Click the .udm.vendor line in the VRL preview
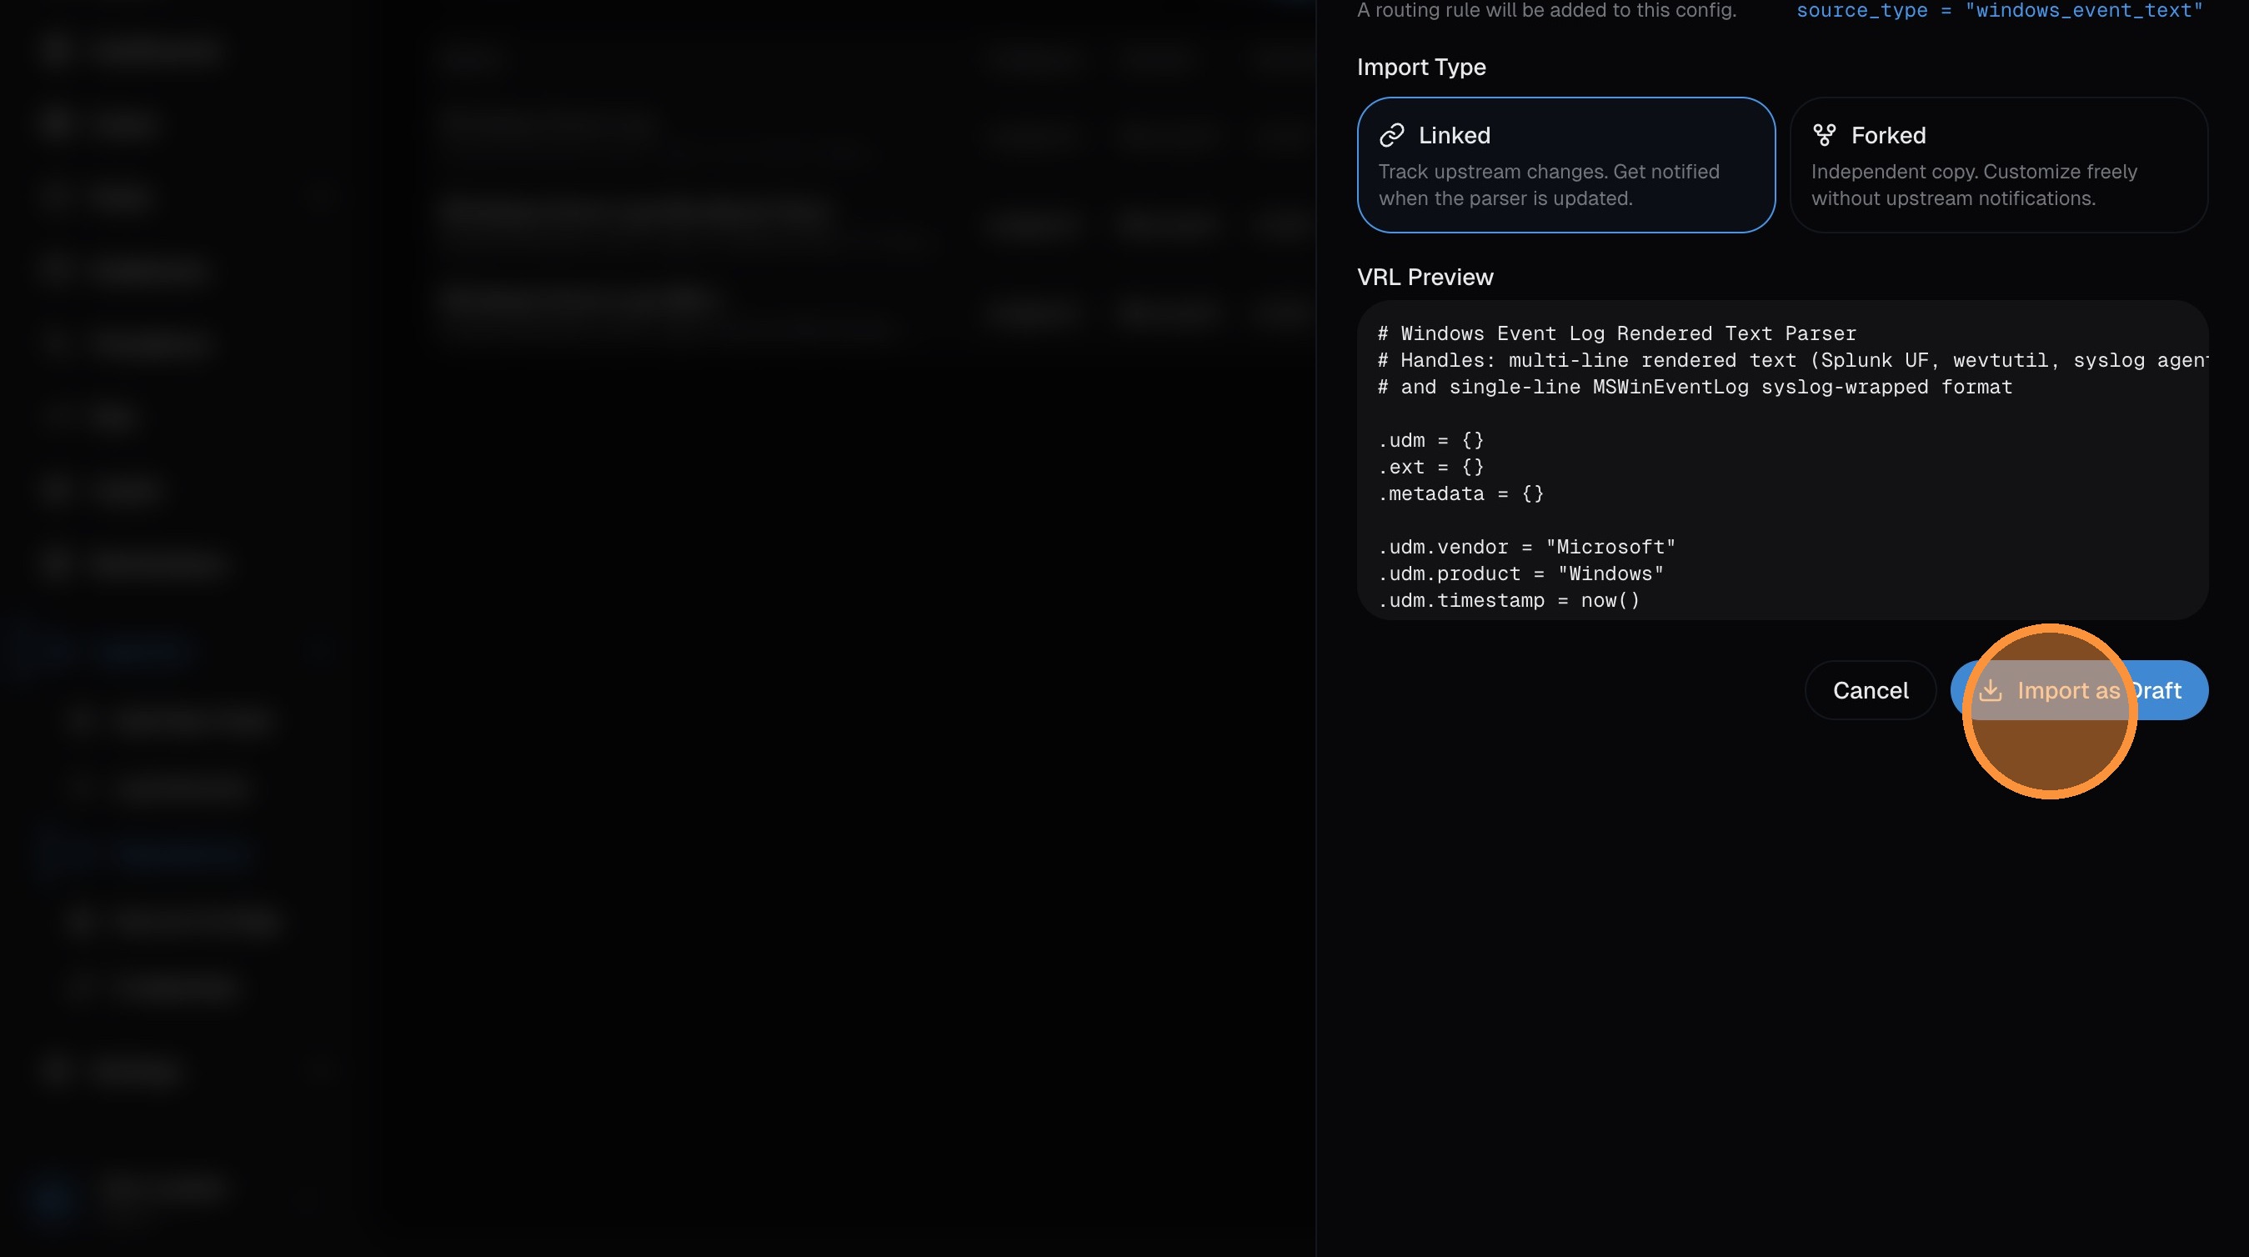 coord(1528,547)
